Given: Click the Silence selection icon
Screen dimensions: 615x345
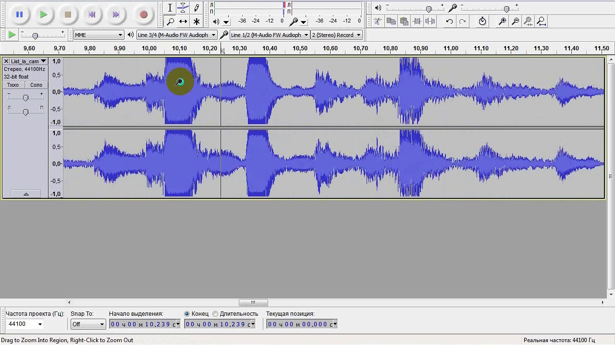Looking at the screenshot, I should click(x=430, y=21).
